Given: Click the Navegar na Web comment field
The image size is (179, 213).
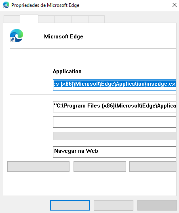Looking at the screenshot, I should point(114,152).
